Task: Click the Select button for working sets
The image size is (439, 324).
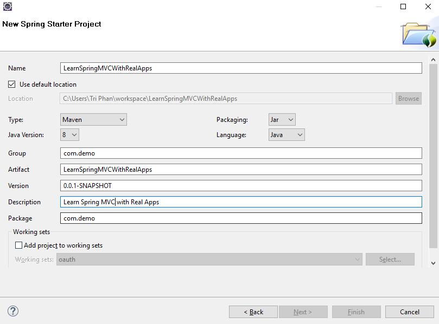Action: pos(390,259)
